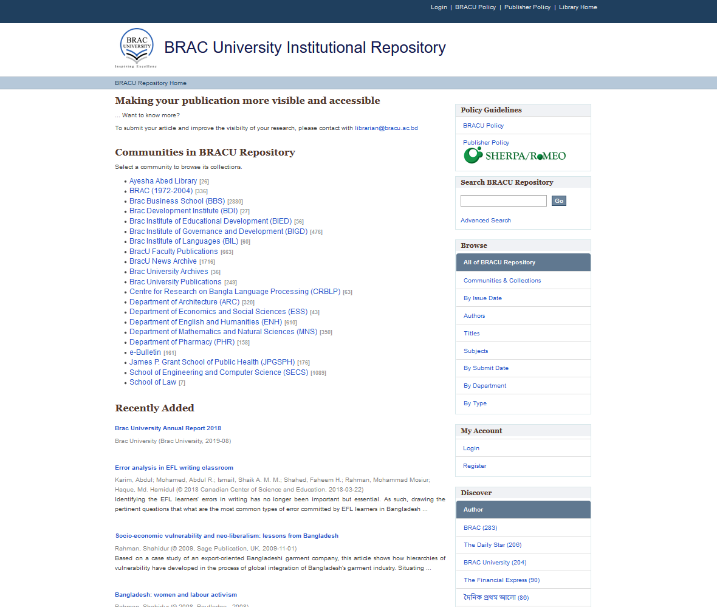Open Centre for Research on Bangla Language Processing

235,292
